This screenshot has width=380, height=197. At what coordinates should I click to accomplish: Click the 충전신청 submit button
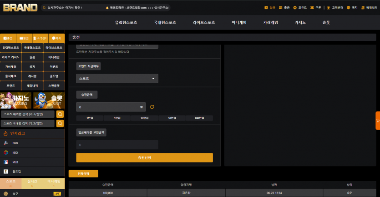pos(144,158)
